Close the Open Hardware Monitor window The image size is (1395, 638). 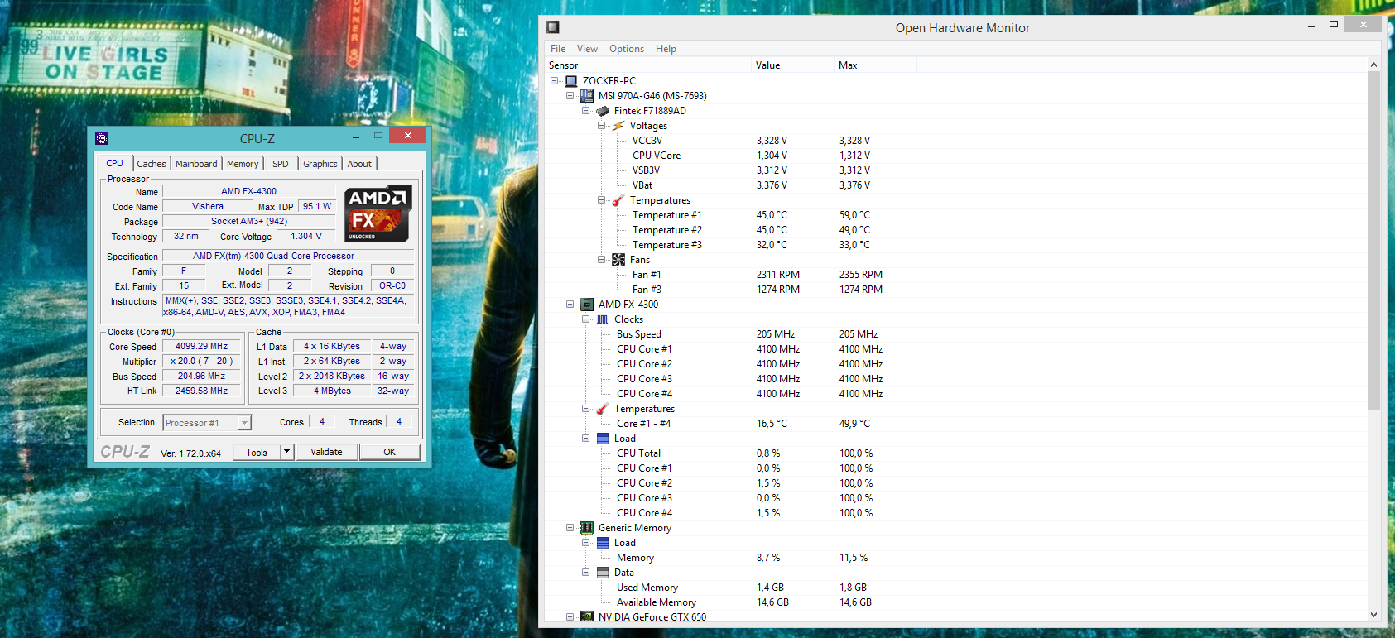click(x=1364, y=25)
